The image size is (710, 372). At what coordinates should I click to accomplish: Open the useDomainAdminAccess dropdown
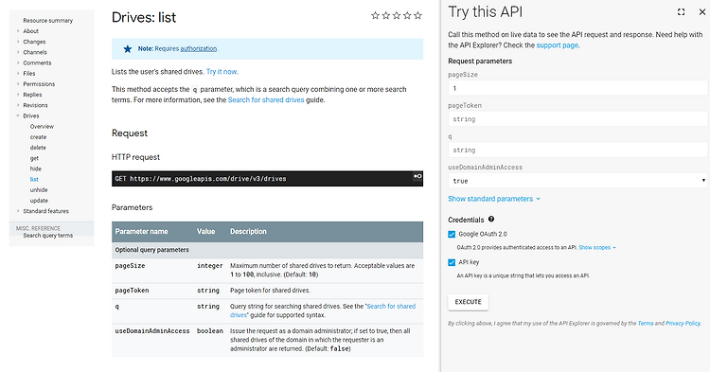[577, 181]
